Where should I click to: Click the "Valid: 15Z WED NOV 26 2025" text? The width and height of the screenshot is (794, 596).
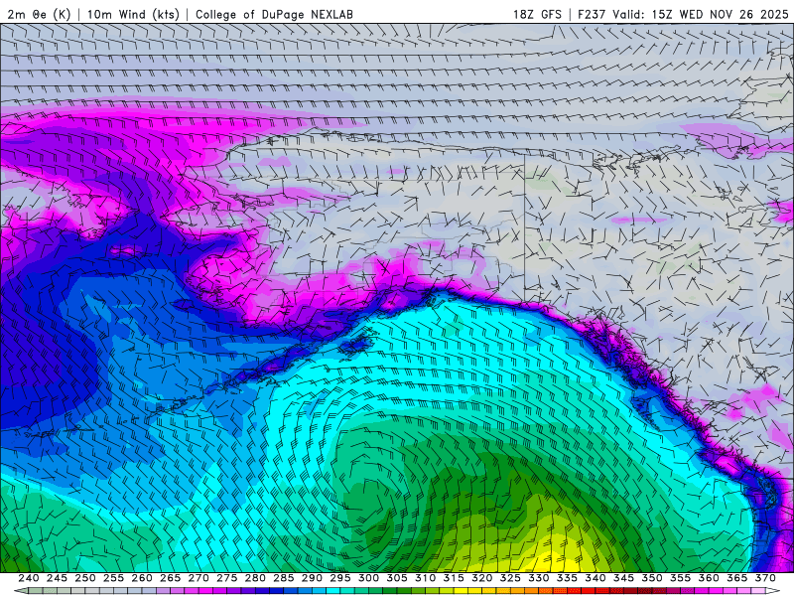click(x=701, y=14)
